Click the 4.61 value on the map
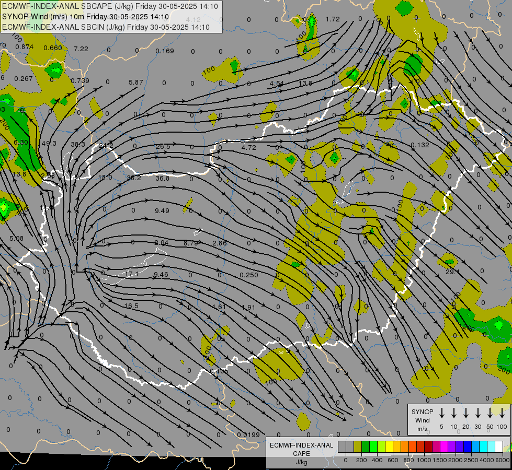The height and width of the screenshot is (470, 512). pyautogui.click(x=219, y=307)
